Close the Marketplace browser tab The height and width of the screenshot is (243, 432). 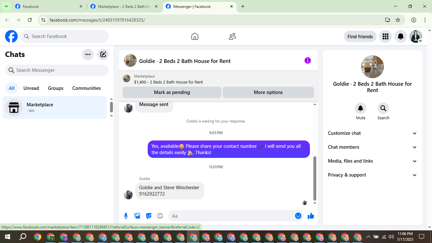click(156, 6)
